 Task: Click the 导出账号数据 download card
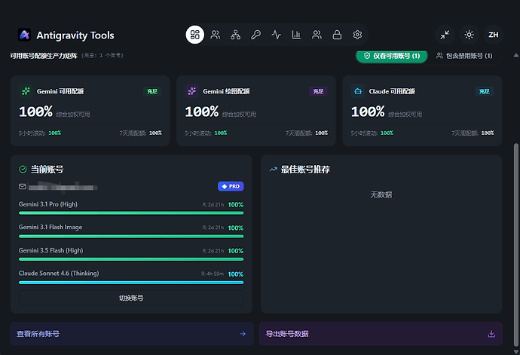coord(381,334)
